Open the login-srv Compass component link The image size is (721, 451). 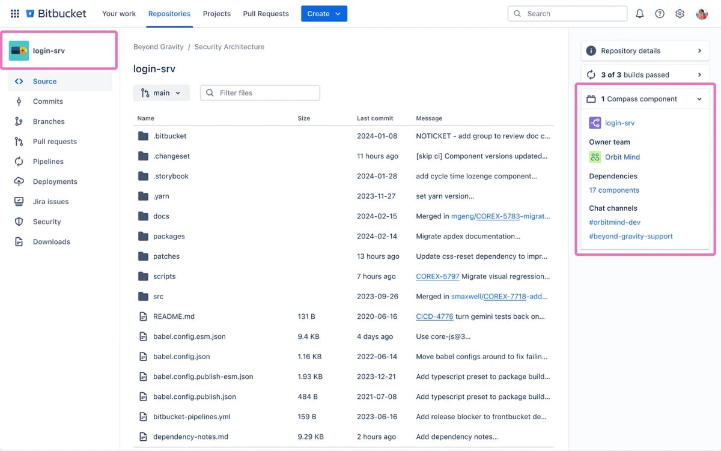[619, 123]
